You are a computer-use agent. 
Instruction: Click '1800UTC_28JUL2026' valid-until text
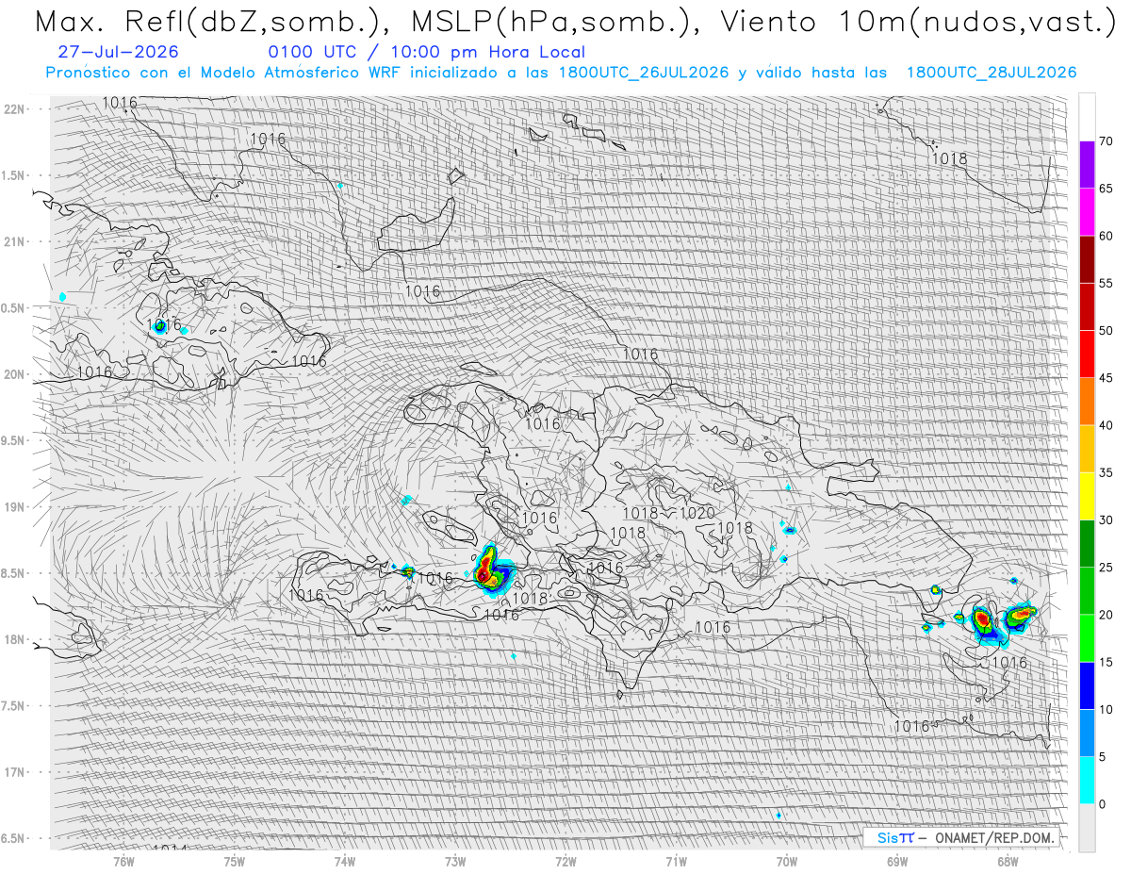pos(992,73)
